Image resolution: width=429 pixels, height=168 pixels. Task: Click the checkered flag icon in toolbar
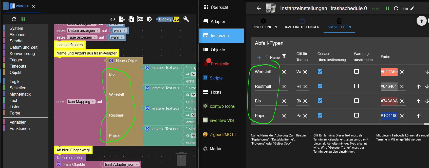click(140, 19)
